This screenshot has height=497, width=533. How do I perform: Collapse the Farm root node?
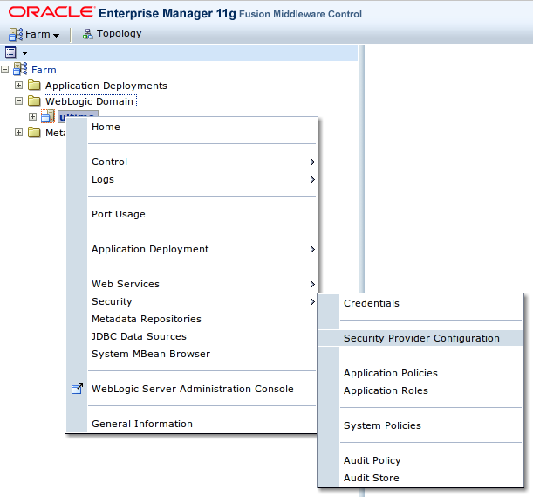pos(5,70)
